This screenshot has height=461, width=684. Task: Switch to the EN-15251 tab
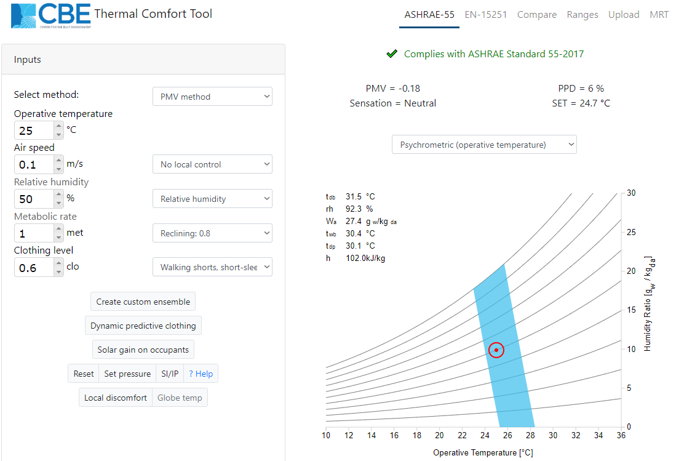(x=486, y=15)
